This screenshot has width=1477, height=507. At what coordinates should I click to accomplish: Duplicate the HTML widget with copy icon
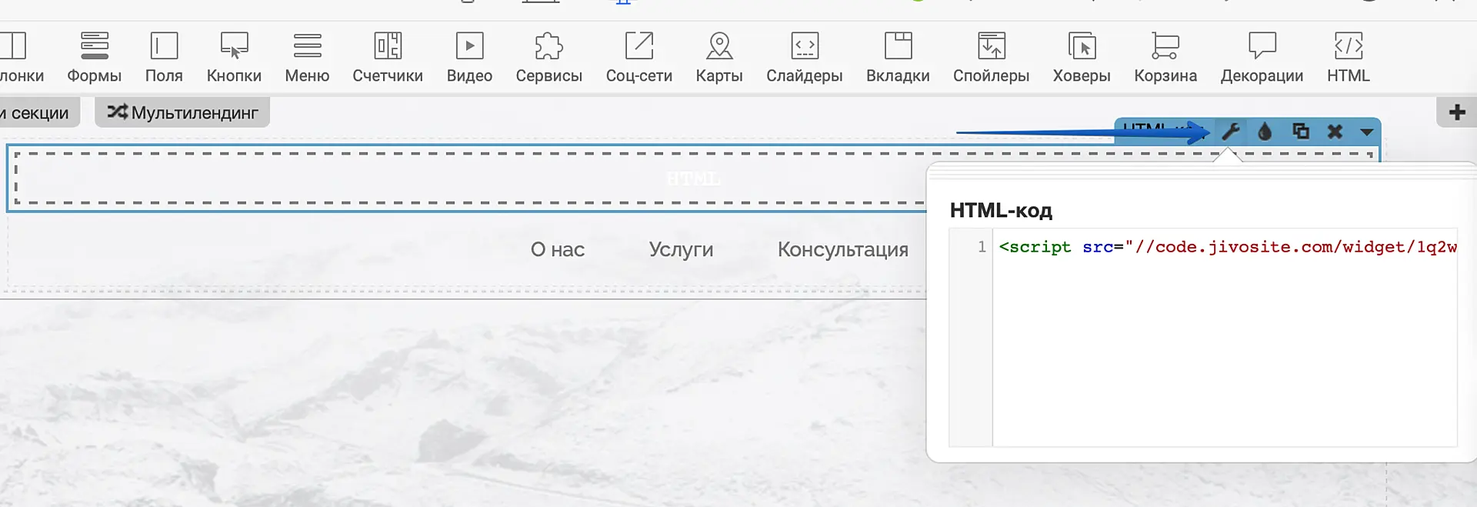[x=1301, y=132]
